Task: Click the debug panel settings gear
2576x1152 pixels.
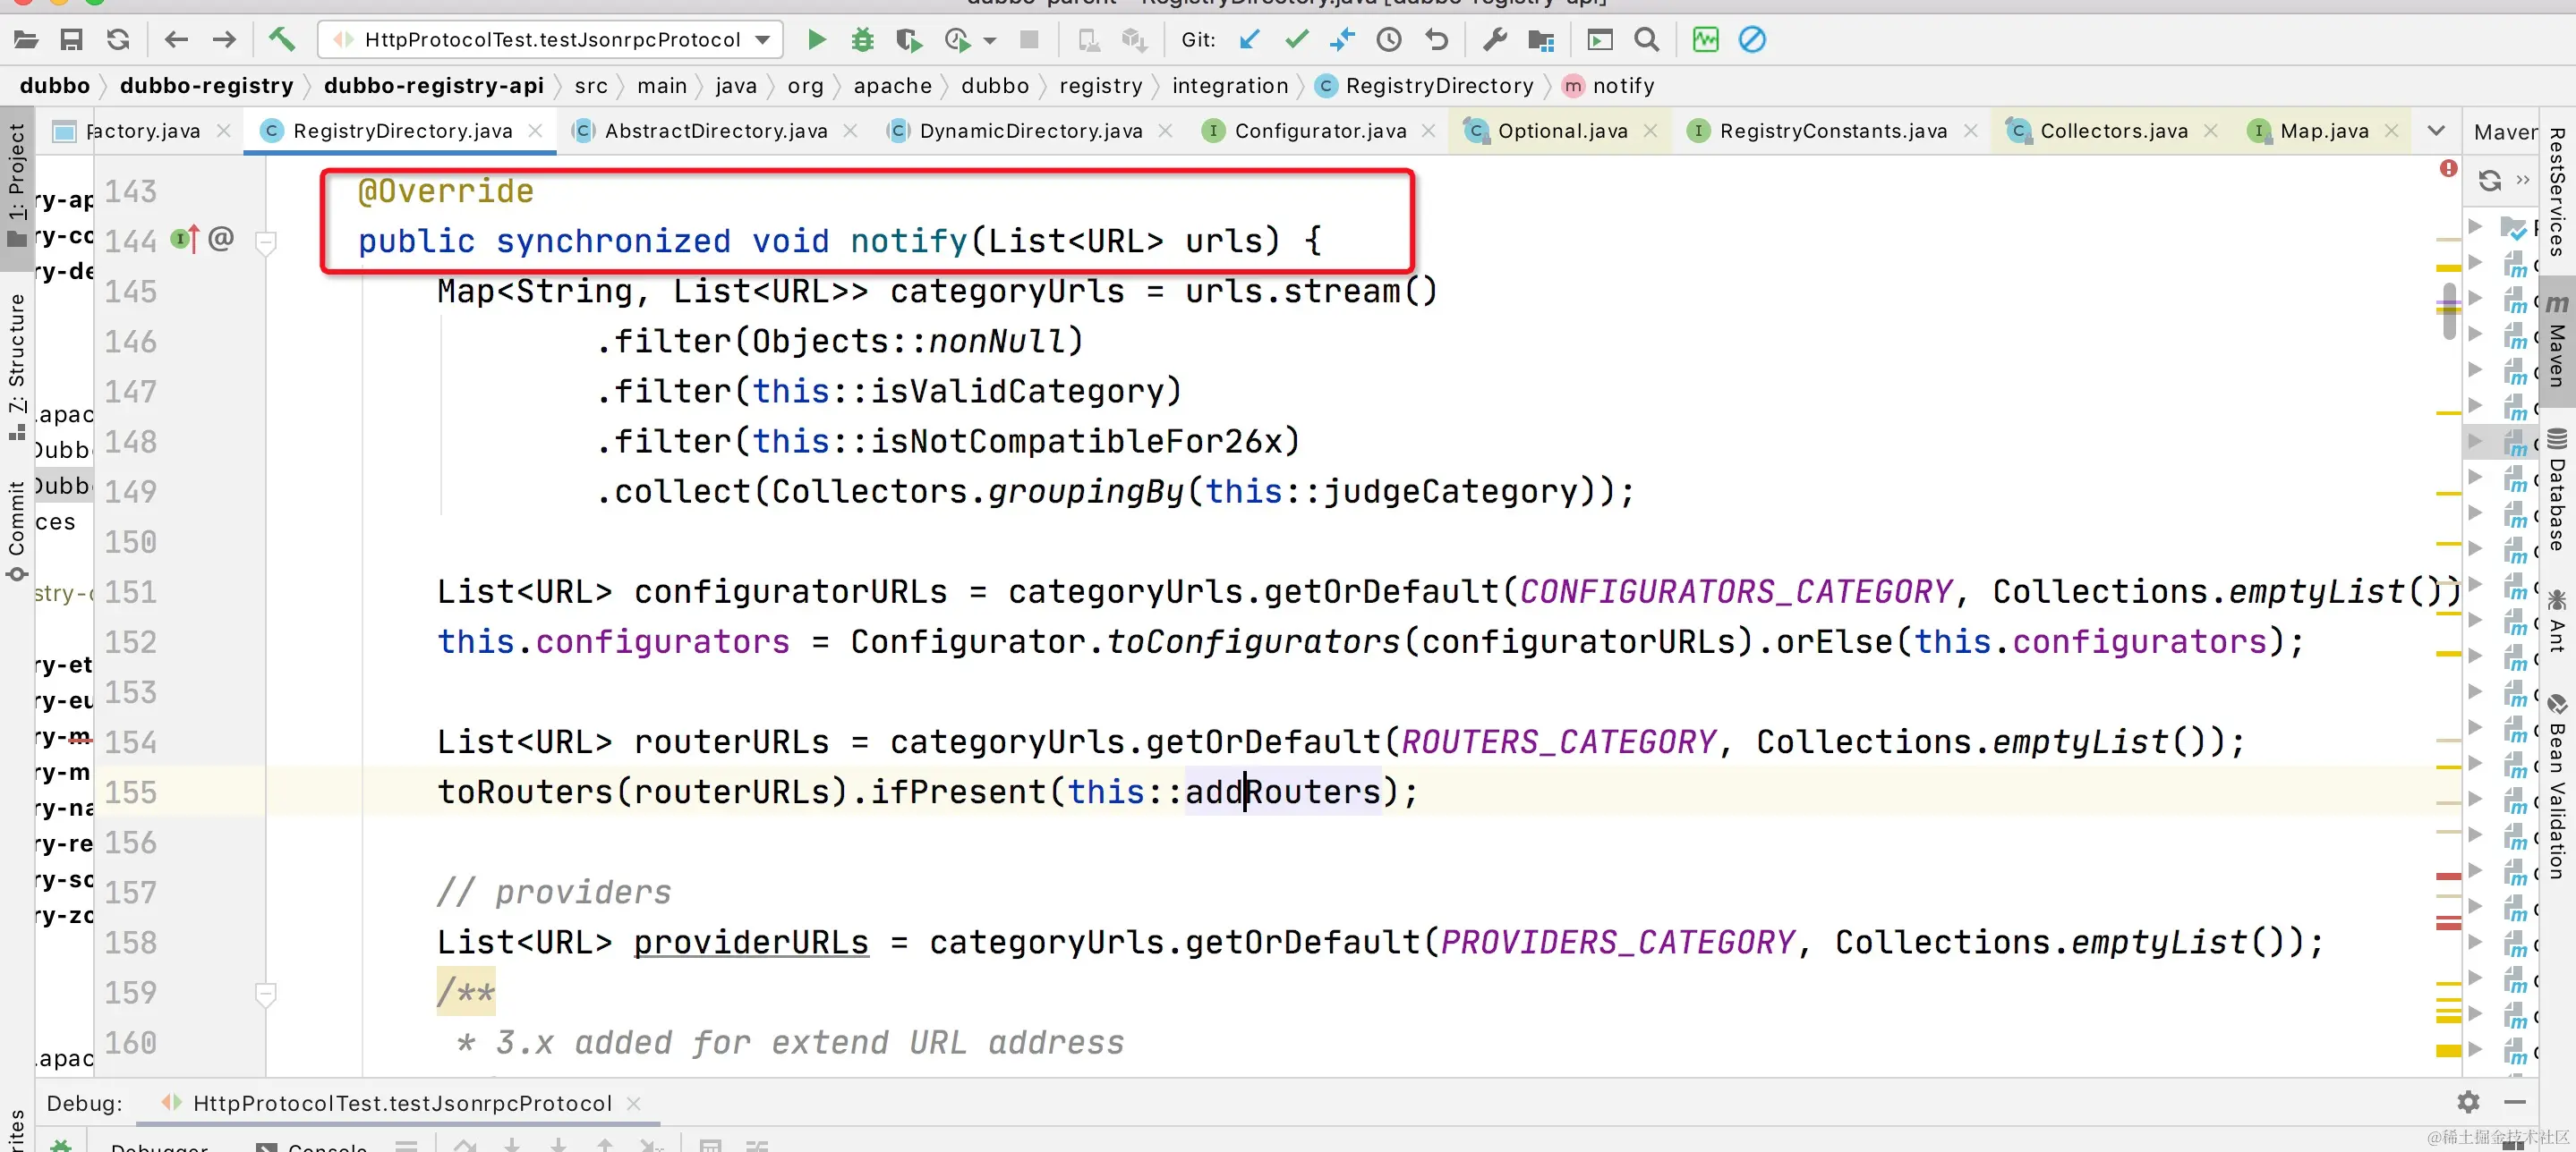Action: (2468, 1102)
